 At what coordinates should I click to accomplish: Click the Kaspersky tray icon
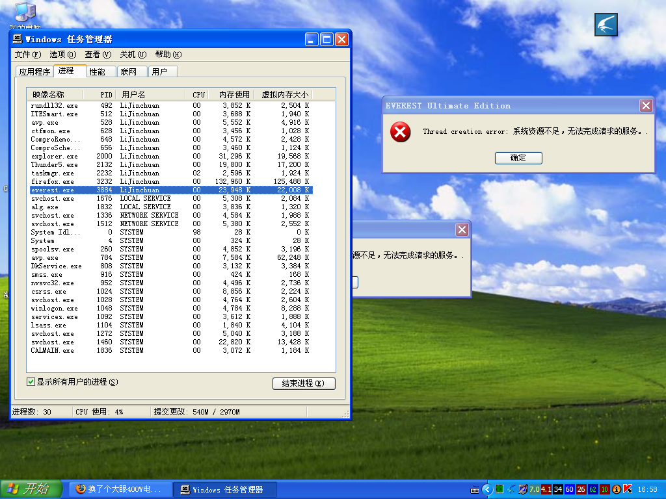tap(628, 489)
